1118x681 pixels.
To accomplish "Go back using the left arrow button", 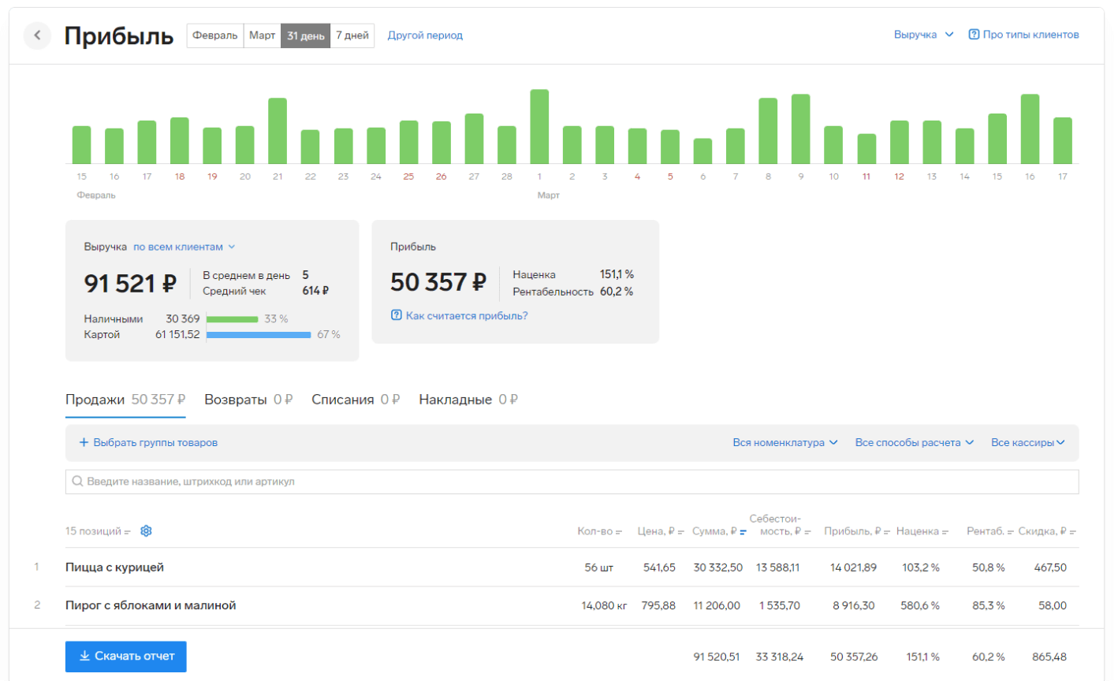I will click(37, 35).
